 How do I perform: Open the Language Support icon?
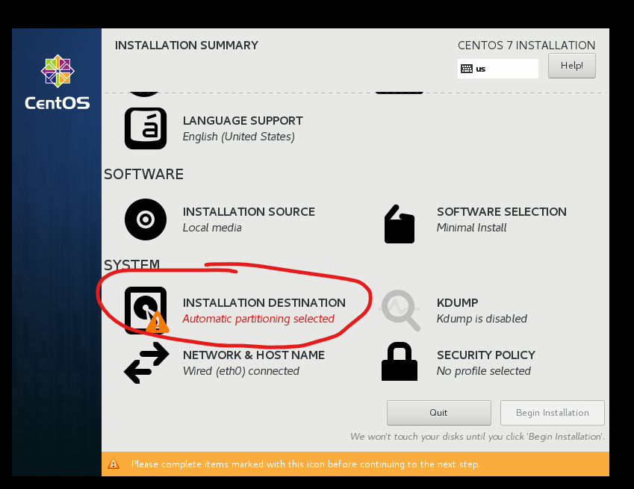point(146,128)
